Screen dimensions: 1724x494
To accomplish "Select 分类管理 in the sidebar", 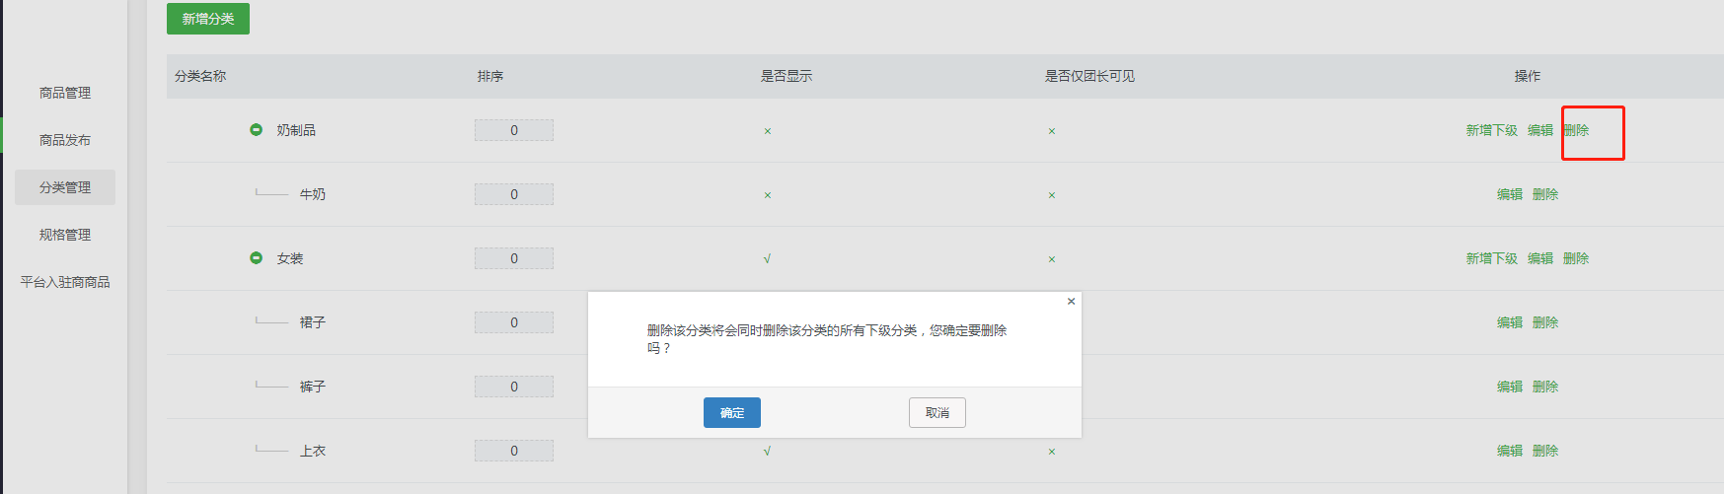I will coord(65,187).
